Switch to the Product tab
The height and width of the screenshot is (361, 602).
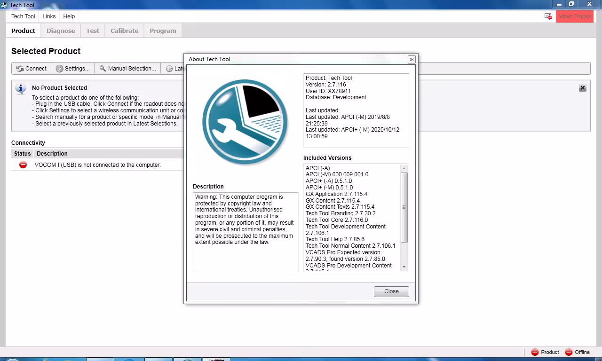pos(23,31)
